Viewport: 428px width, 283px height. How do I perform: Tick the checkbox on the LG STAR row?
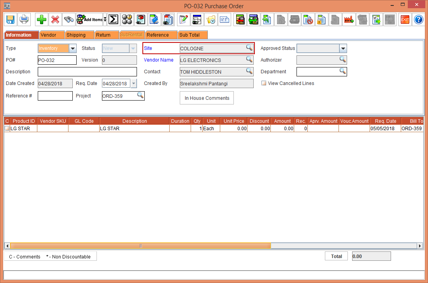tap(7, 128)
